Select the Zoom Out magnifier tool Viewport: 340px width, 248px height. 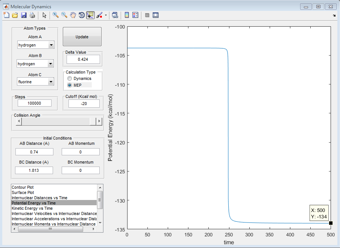tap(64, 15)
